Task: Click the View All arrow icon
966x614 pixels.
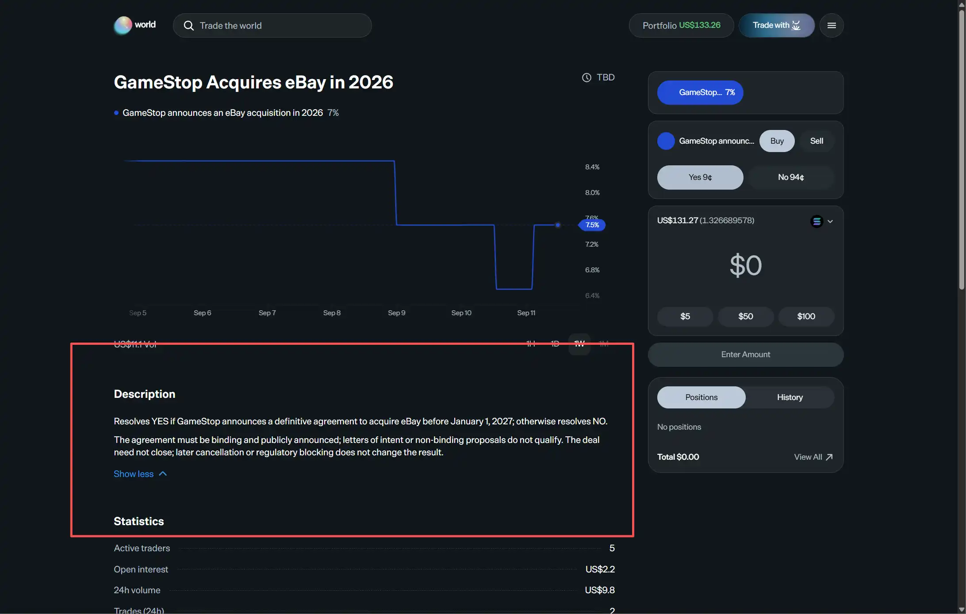Action: click(x=829, y=457)
